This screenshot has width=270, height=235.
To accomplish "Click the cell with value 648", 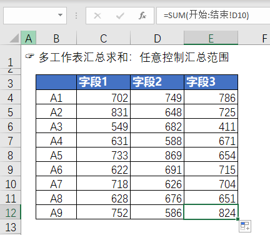I will [x=157, y=111].
